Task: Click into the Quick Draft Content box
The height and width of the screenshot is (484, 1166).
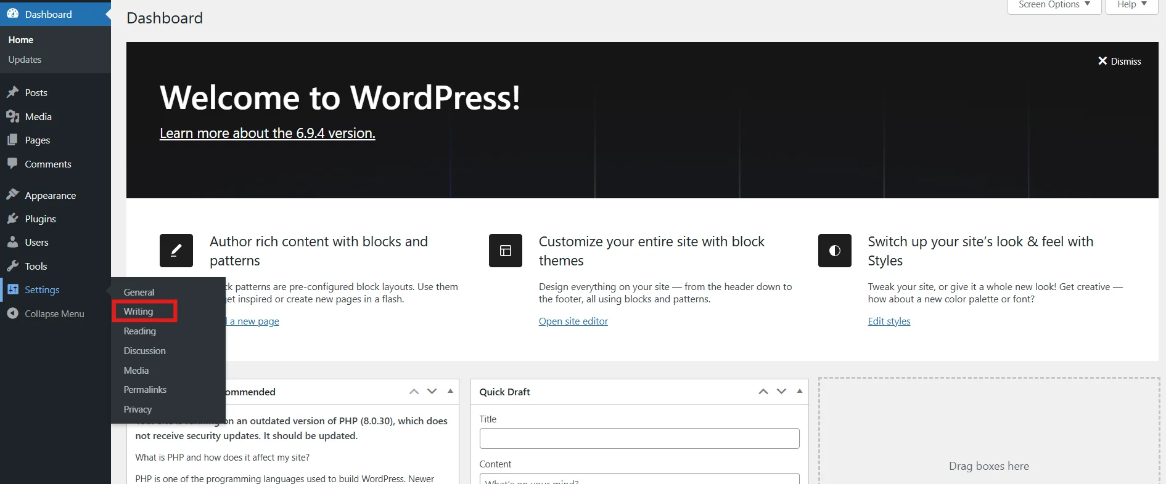Action: click(x=639, y=478)
